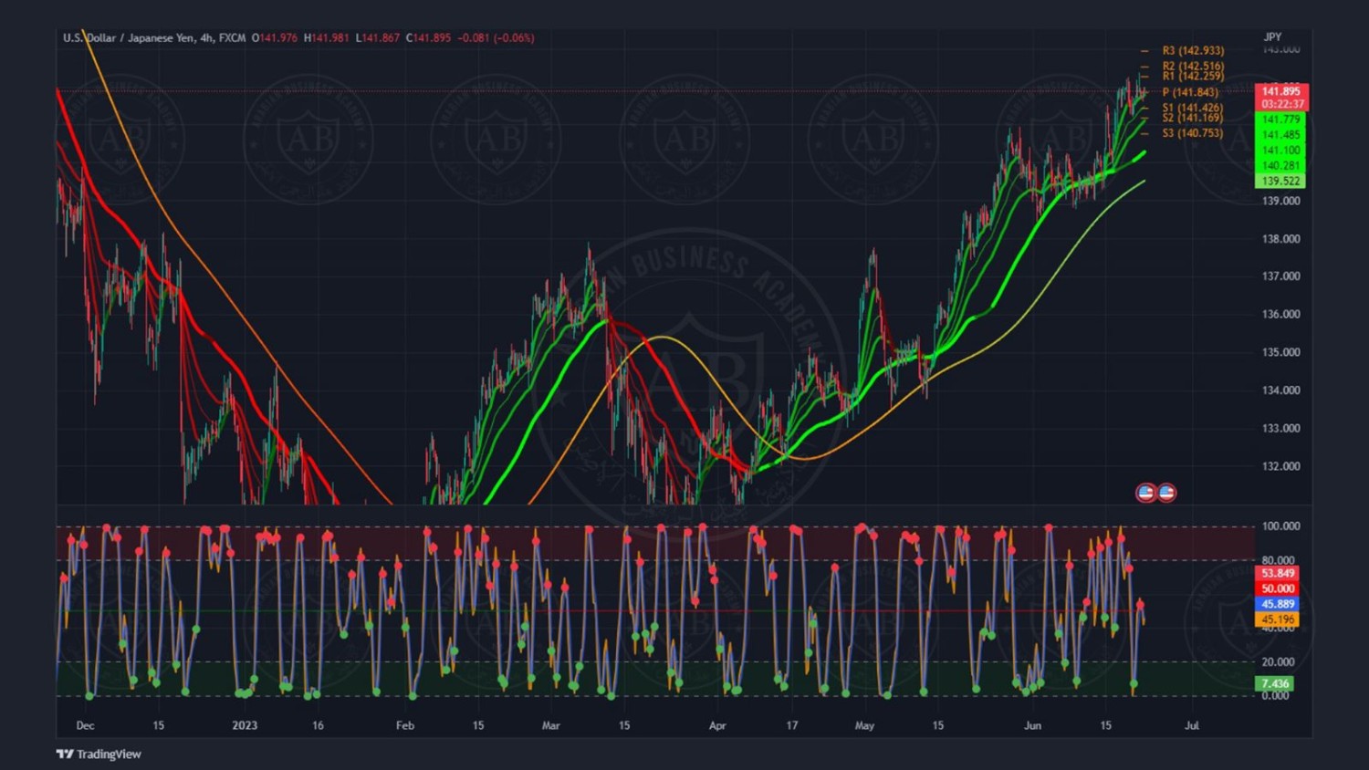
Task: Click the 136.000 level on price axis
Action: (x=1280, y=314)
